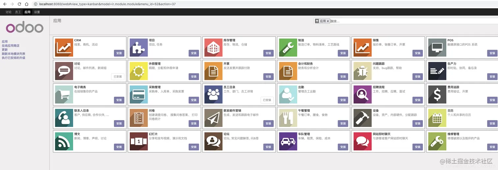This screenshot has height=170, width=498.
Task: Install the 电子商务 module
Action: point(119,100)
